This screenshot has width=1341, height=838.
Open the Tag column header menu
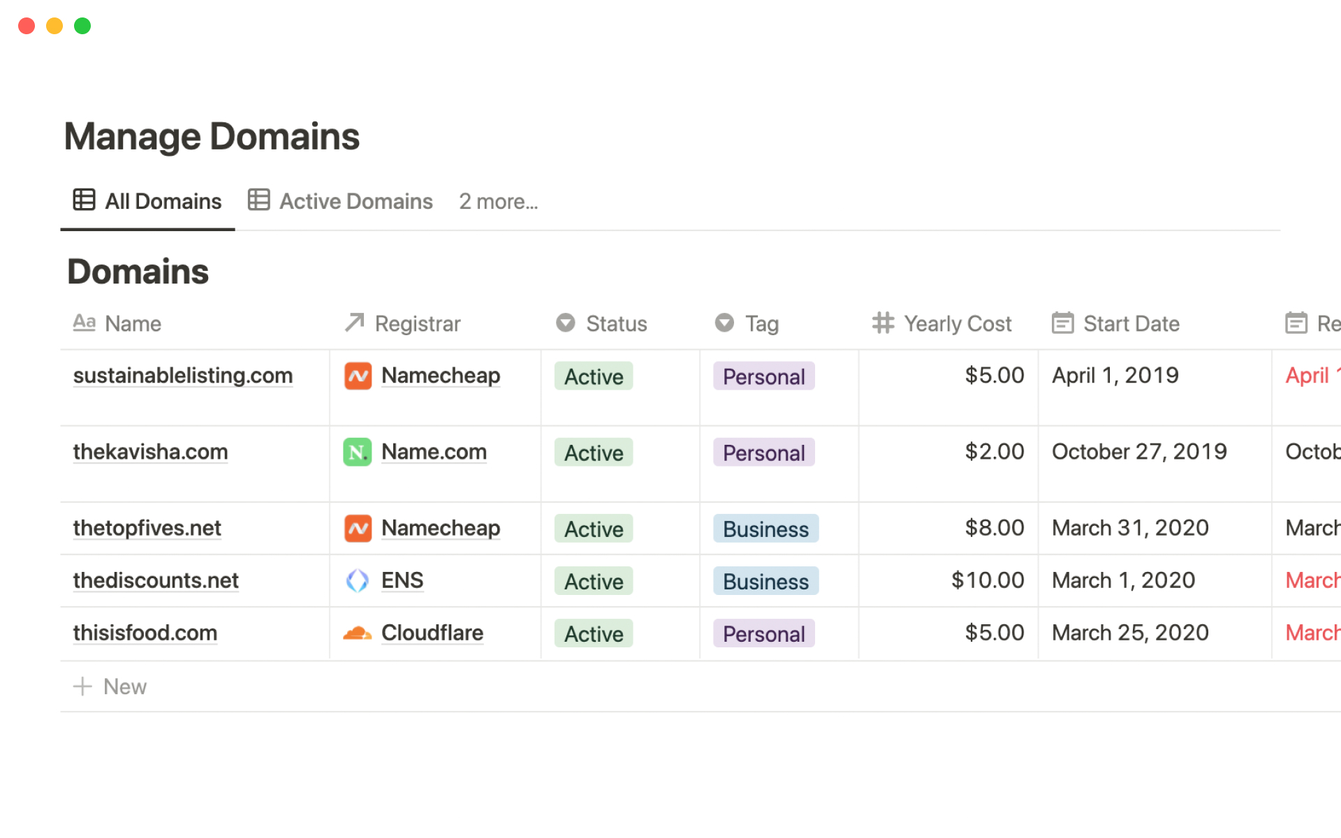pyautogui.click(x=747, y=323)
